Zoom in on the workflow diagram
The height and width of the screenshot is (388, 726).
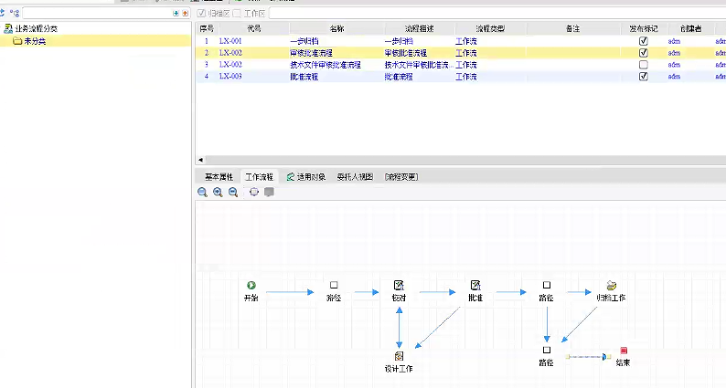click(x=218, y=193)
